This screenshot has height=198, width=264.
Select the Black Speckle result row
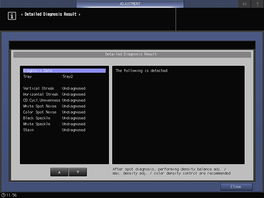pyautogui.click(x=64, y=118)
